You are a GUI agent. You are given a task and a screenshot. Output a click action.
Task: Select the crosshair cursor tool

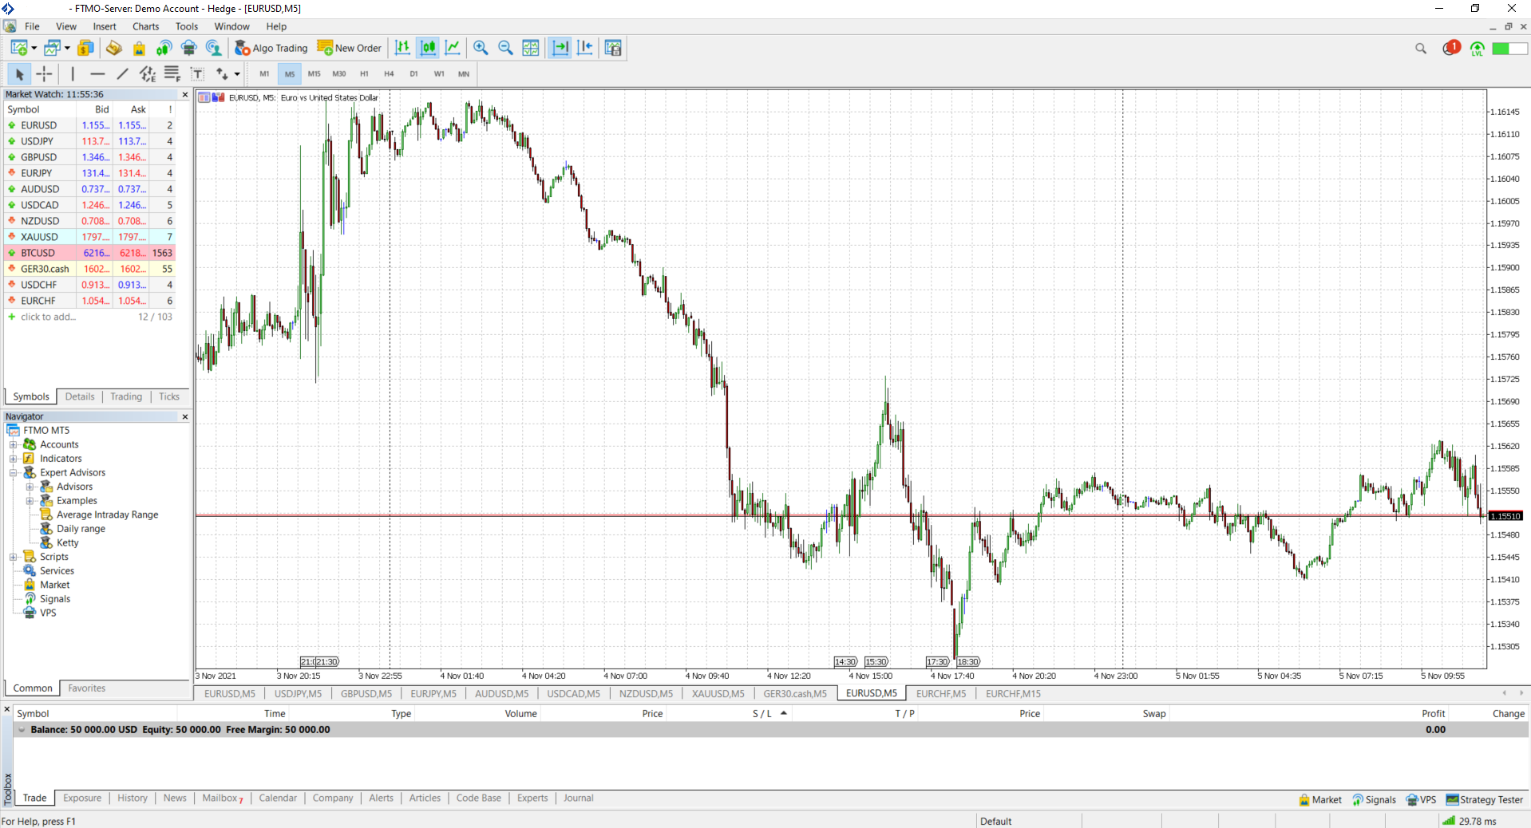pos(44,74)
